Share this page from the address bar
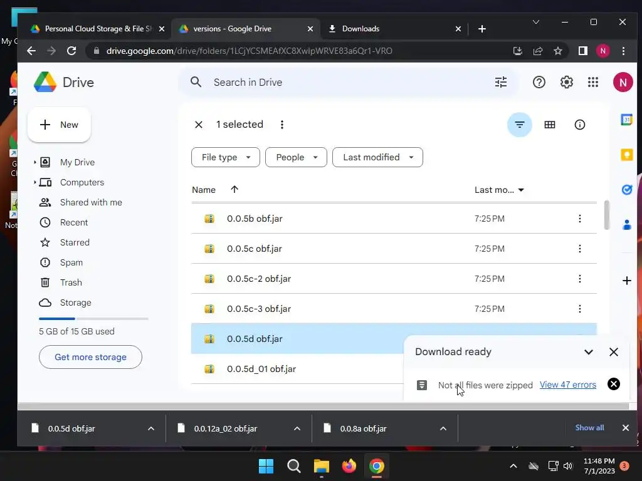The image size is (642, 481). [x=537, y=51]
